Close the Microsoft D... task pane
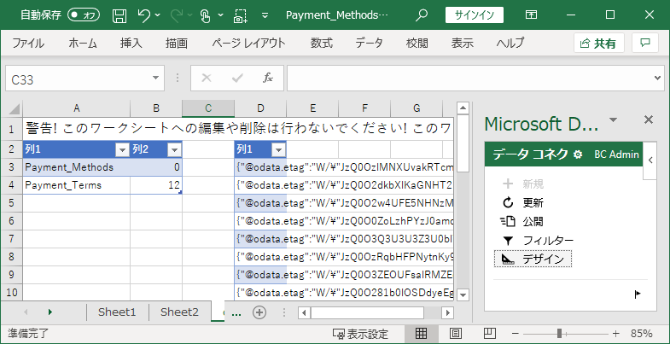The height and width of the screenshot is (344, 670). 649,120
